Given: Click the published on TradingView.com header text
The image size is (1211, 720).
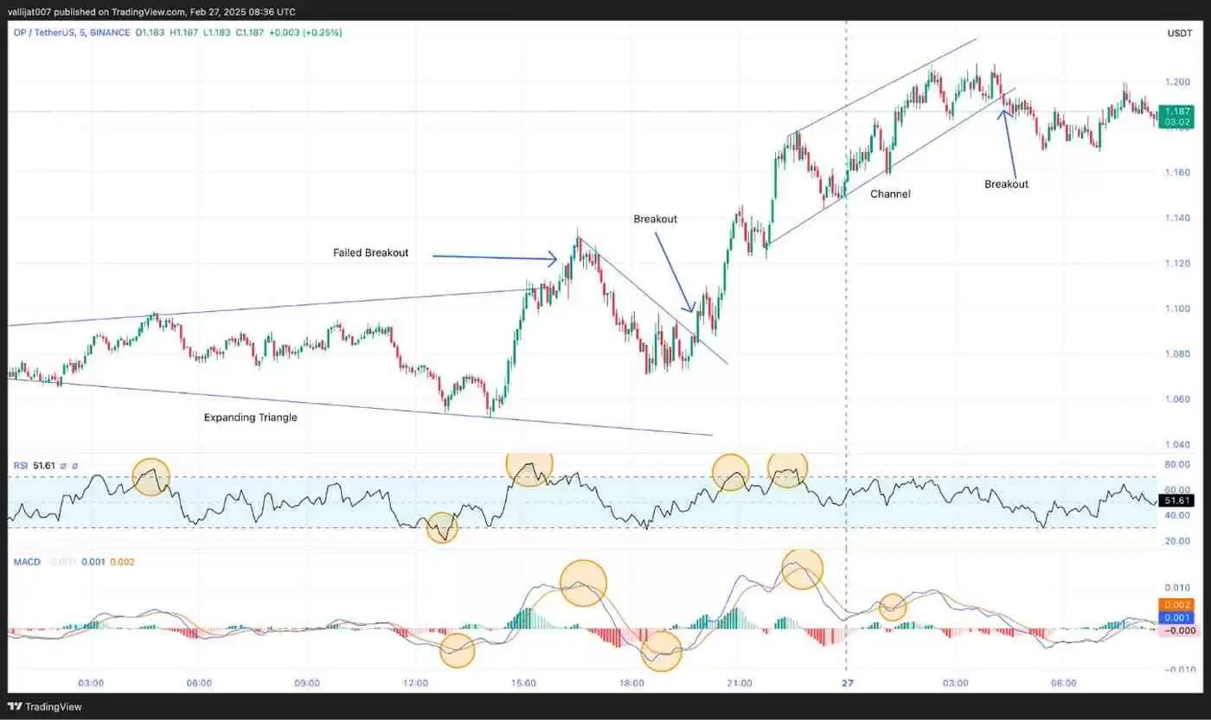Looking at the screenshot, I should (x=151, y=12).
